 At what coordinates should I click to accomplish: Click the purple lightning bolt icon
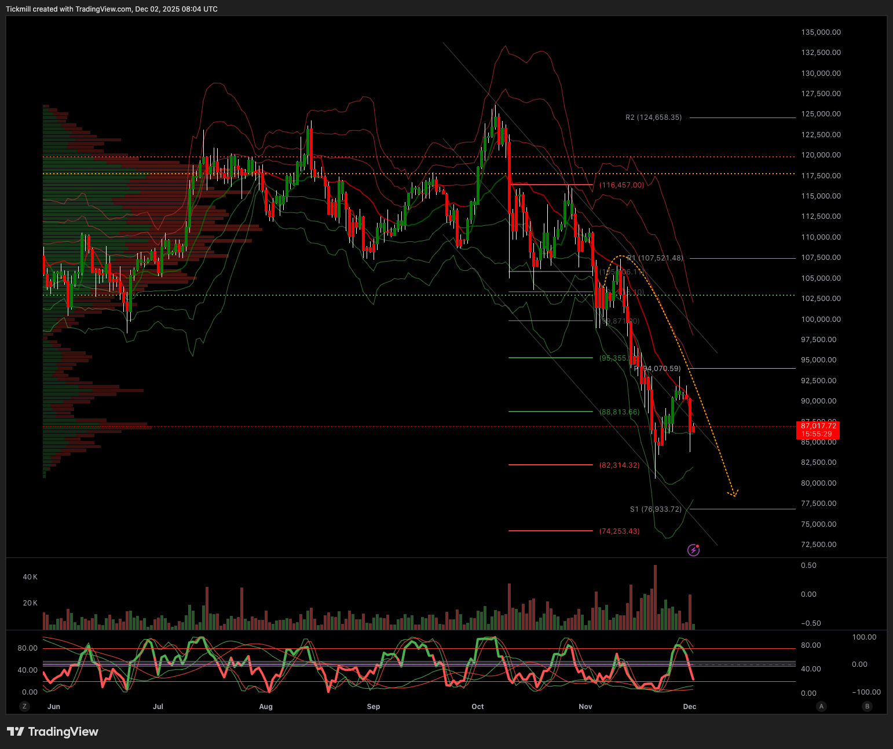tap(693, 550)
